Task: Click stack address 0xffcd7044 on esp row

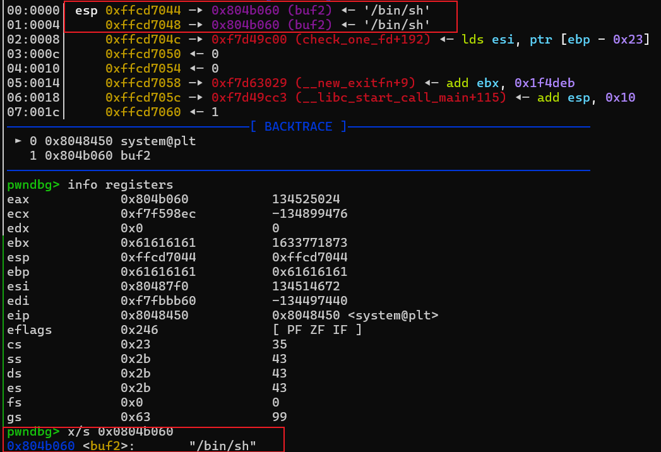Action: pos(143,10)
